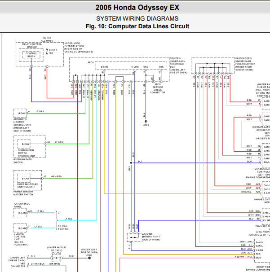Click the 'CONTROL BLOCK' box
This screenshot has height=272, width=270.
pos(31,55)
